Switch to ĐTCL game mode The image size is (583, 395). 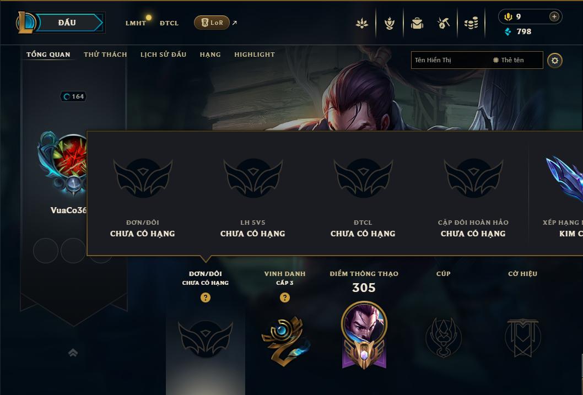(x=169, y=23)
